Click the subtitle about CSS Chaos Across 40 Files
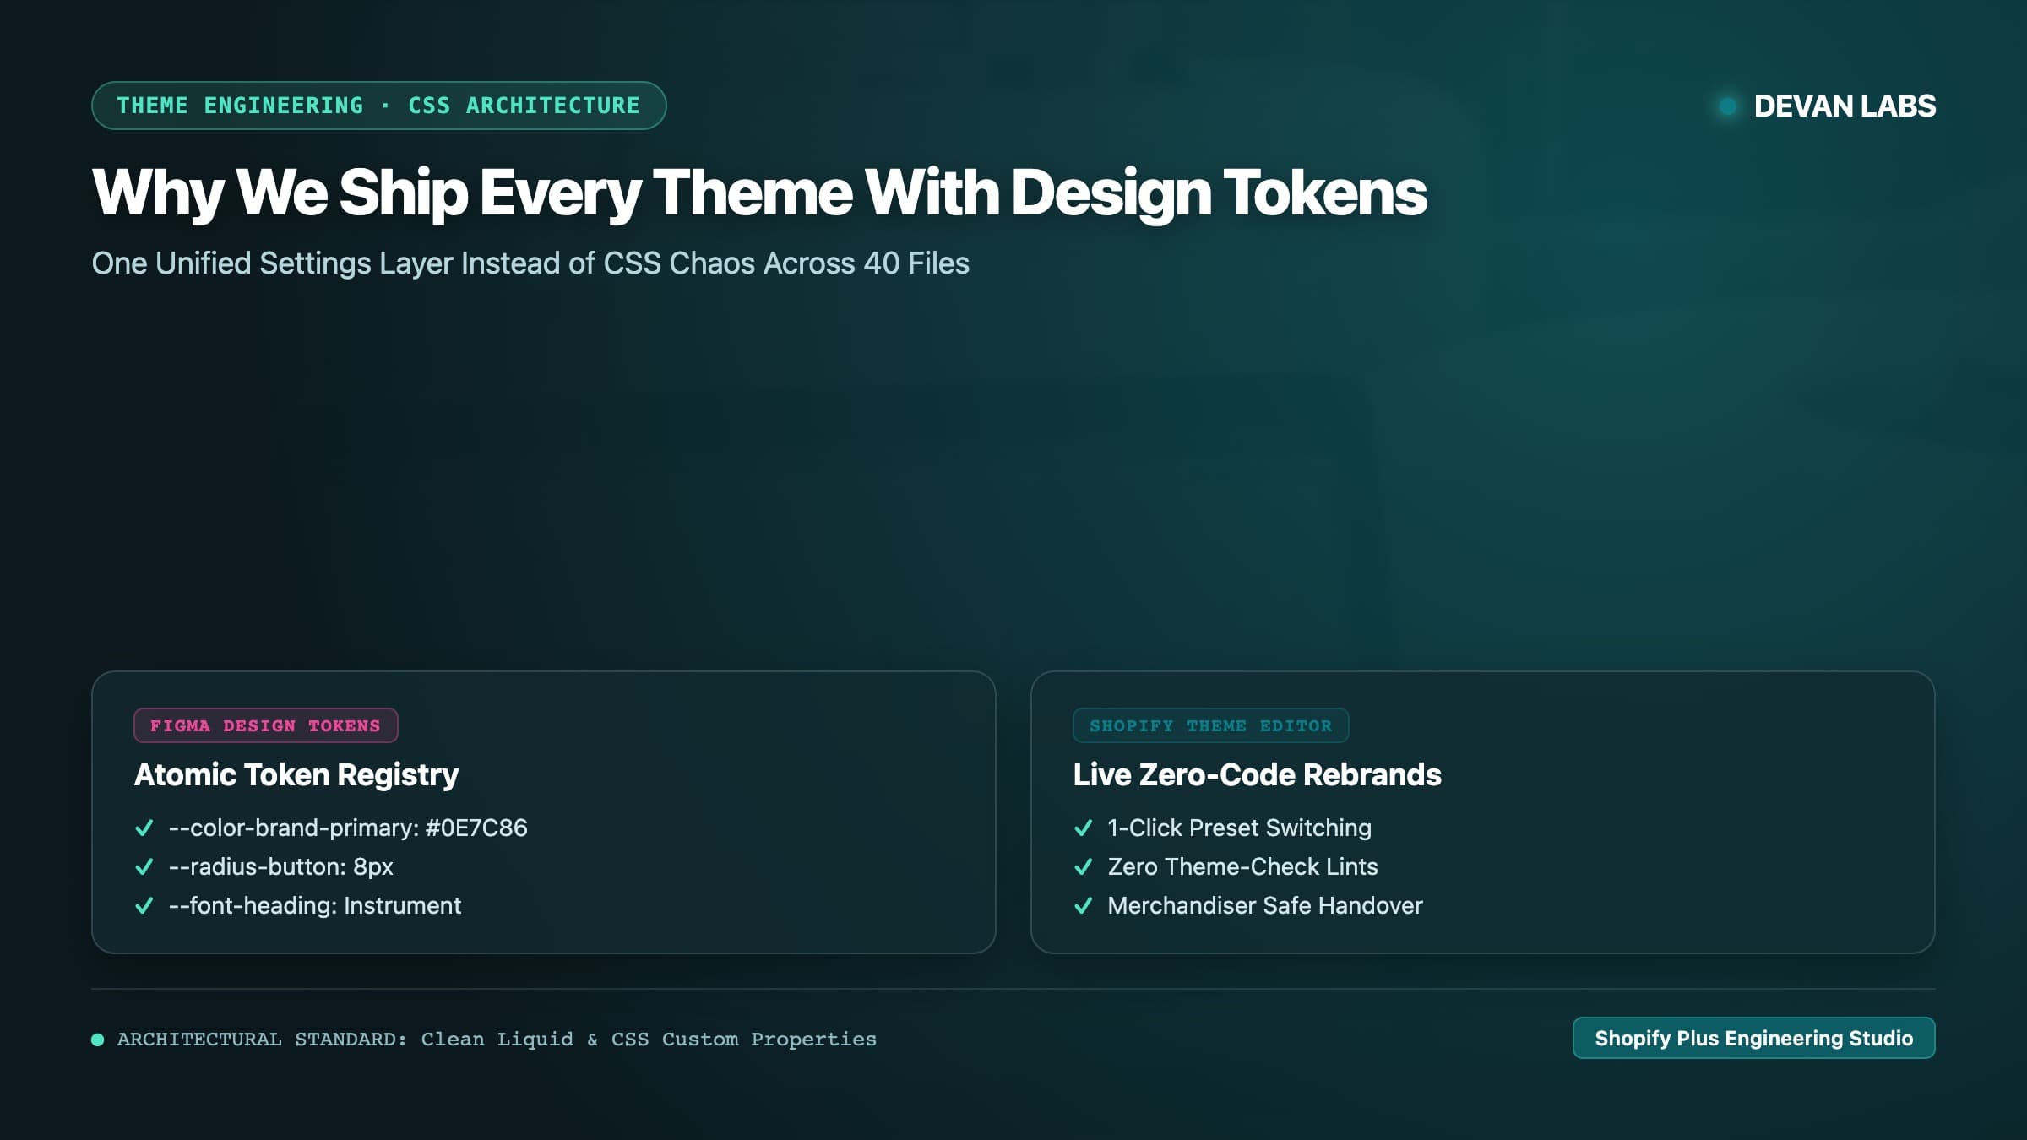The image size is (2027, 1140). pos(530,263)
